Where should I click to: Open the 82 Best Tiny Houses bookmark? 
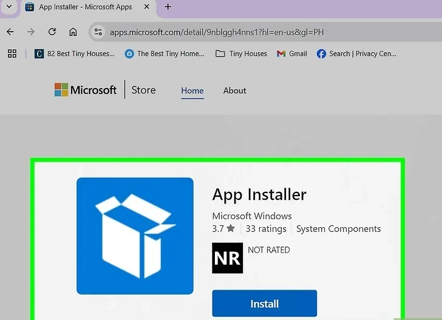pyautogui.click(x=75, y=53)
